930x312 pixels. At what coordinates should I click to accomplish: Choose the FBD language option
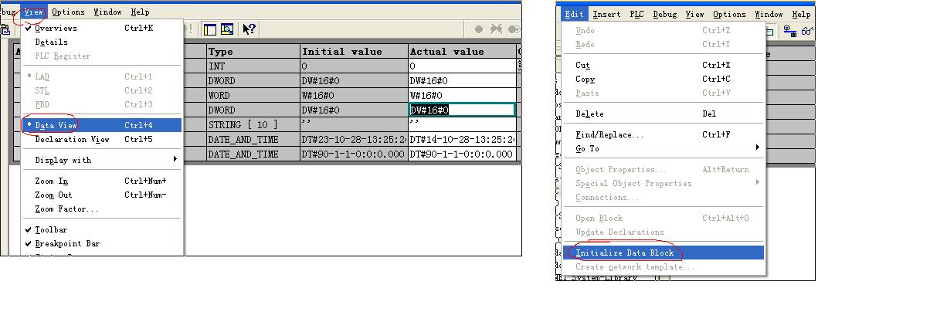click(x=101, y=104)
